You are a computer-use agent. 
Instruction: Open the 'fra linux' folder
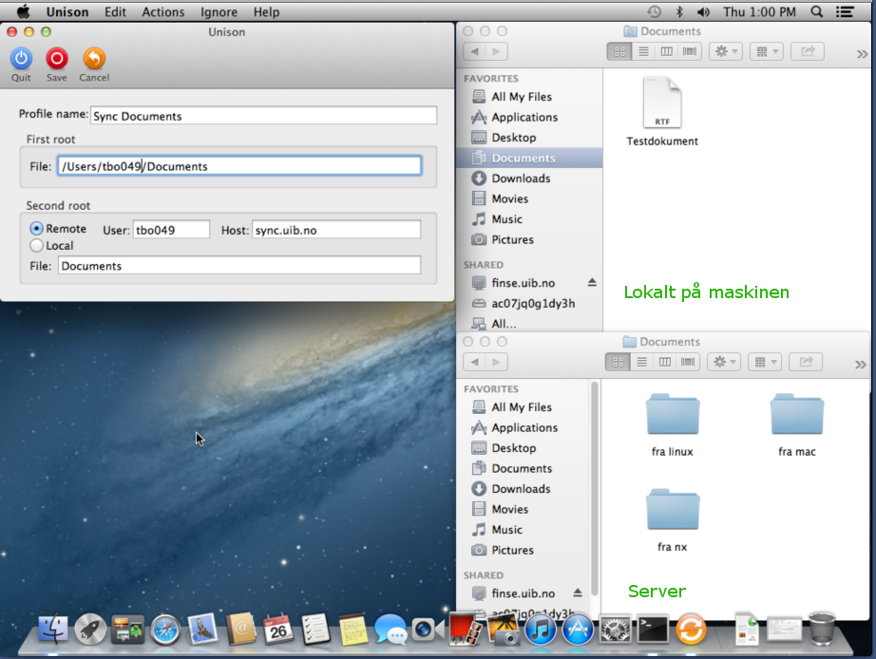pos(672,416)
